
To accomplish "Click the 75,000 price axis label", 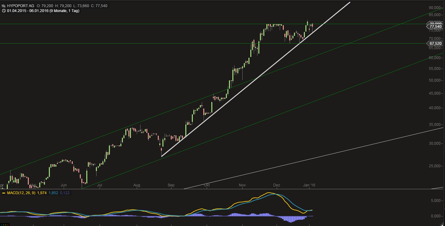I will (435, 30).
